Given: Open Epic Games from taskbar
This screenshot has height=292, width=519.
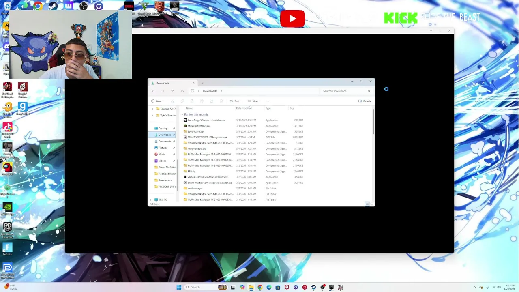Looking at the screenshot, I should tap(331, 287).
